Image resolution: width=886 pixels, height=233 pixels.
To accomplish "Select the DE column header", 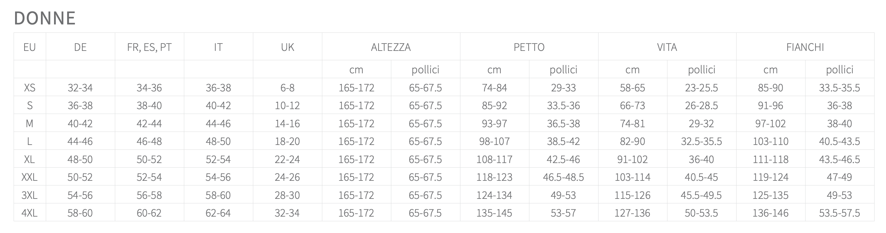I will [80, 47].
